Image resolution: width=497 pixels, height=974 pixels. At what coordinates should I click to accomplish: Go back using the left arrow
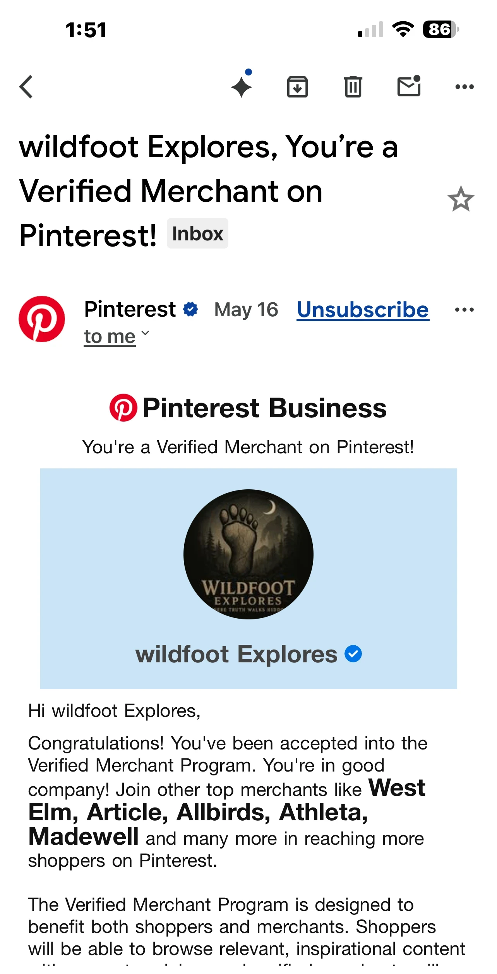tap(26, 87)
